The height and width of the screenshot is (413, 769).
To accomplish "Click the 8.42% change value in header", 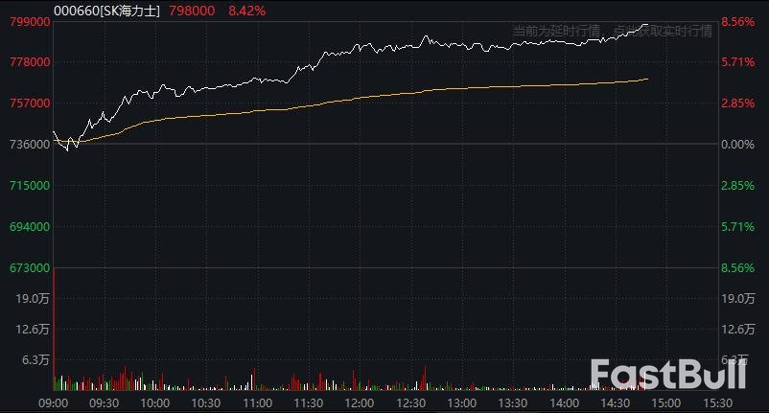I will [x=248, y=10].
